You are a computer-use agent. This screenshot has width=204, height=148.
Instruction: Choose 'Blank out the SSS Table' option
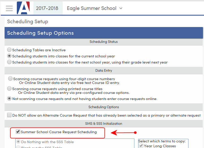pyautogui.click(x=18, y=146)
